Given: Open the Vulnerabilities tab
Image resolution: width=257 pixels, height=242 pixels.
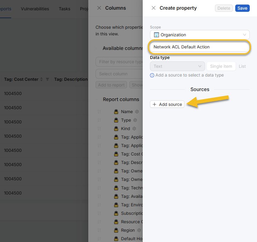Looking at the screenshot, I should click(x=35, y=9).
